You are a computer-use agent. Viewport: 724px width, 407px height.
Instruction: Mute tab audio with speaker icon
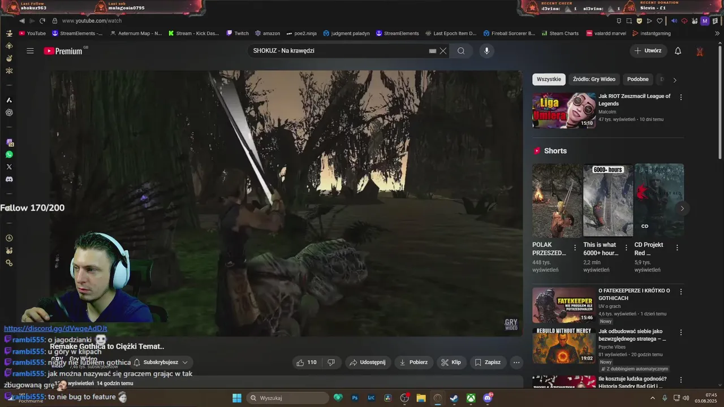point(674,21)
